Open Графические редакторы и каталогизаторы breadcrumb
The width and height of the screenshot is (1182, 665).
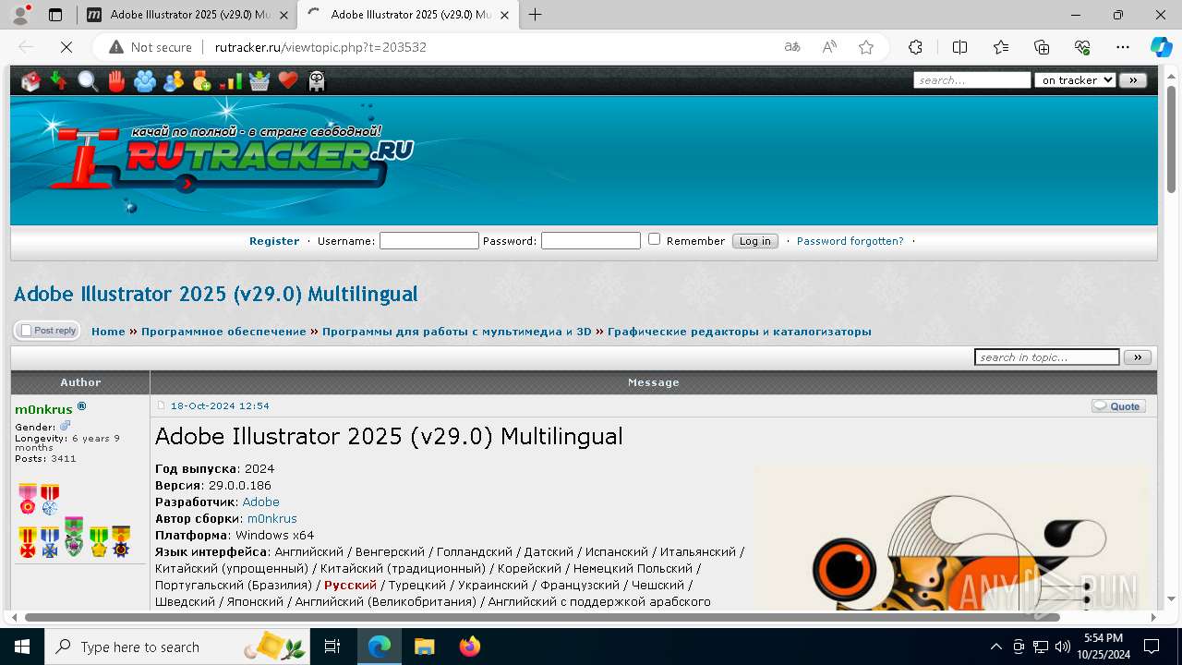[x=740, y=332]
